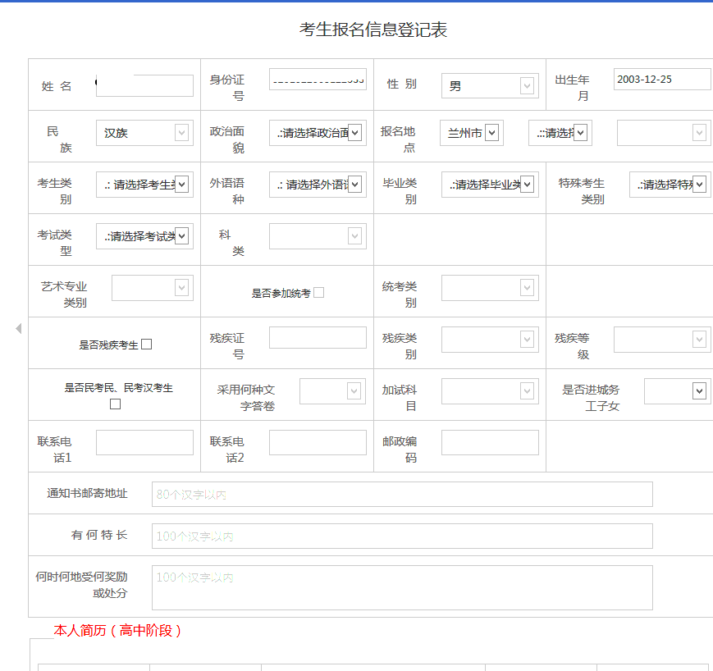Check the 是否参加统考 checkbox
Viewport: 713px width, 671px height.
coord(318,292)
